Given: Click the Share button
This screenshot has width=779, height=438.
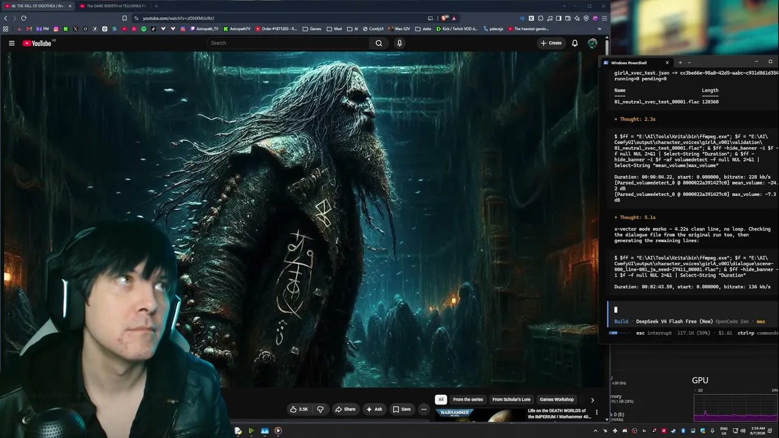Looking at the screenshot, I should click(x=346, y=409).
